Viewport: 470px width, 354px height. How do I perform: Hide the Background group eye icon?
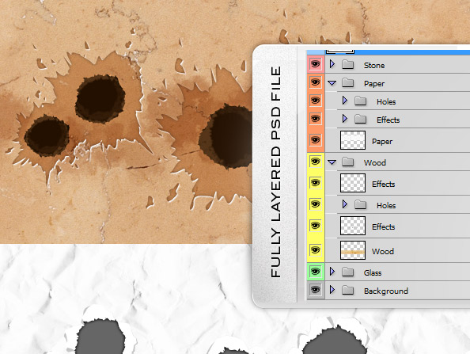click(x=316, y=290)
